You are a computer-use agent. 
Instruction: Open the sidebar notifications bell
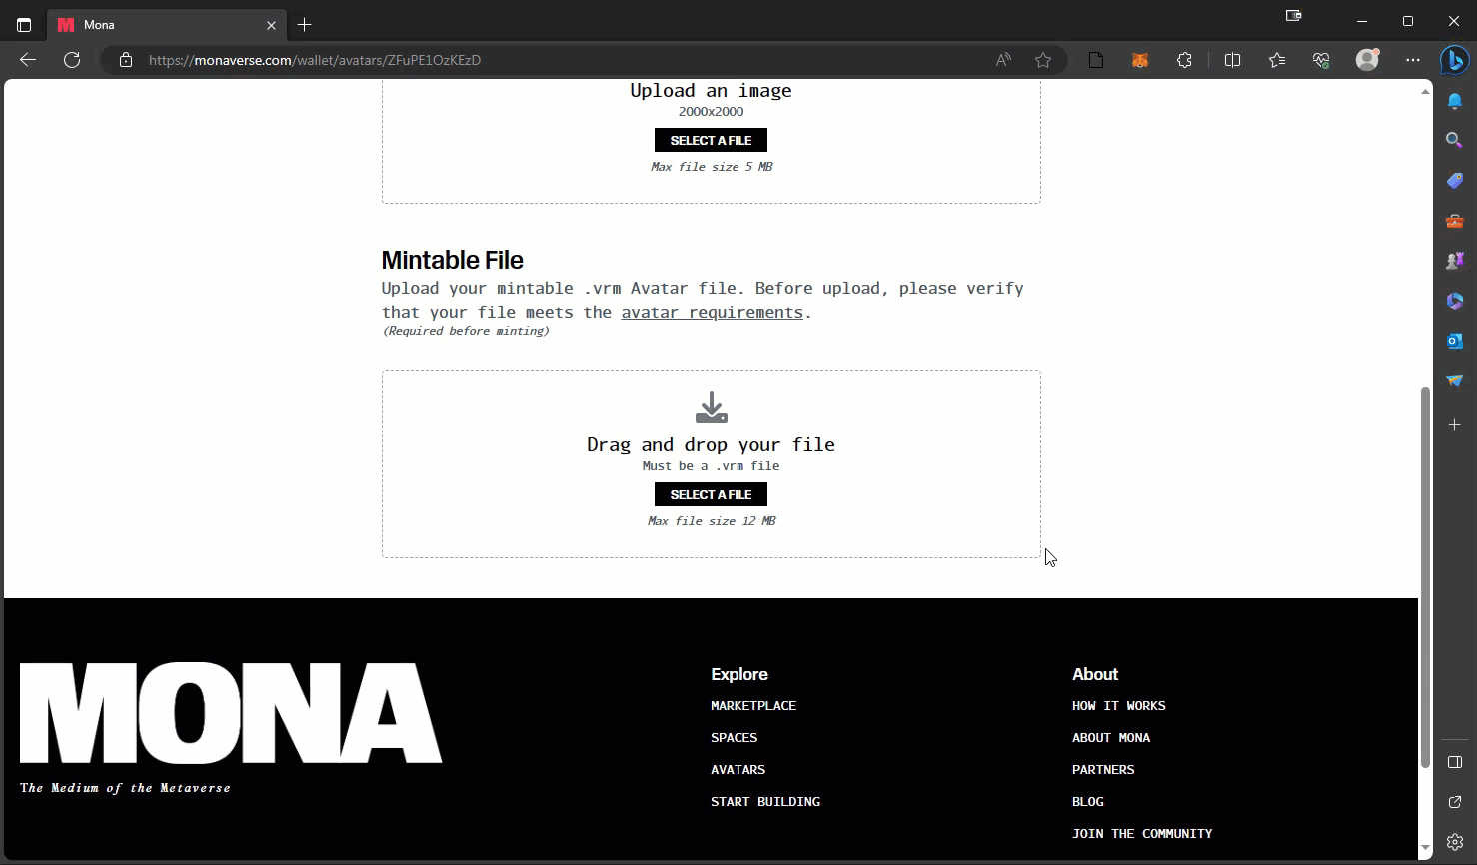point(1454,101)
